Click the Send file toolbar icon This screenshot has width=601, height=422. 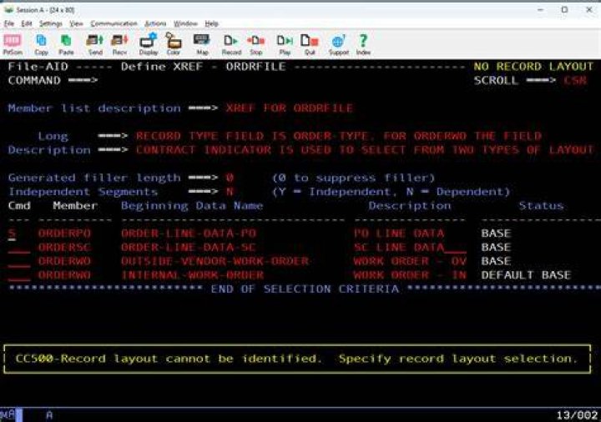(x=95, y=44)
